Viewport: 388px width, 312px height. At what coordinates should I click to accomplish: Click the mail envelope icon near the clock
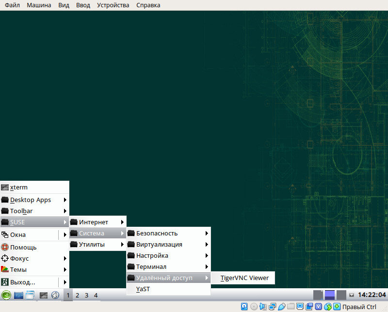[352, 295]
